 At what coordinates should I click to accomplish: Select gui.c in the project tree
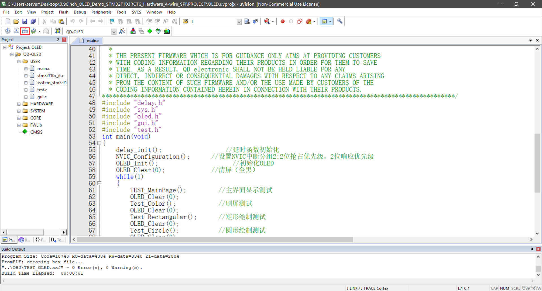tap(42, 97)
